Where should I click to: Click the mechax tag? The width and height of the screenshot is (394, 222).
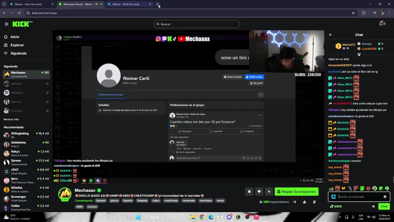click(x=92, y=207)
